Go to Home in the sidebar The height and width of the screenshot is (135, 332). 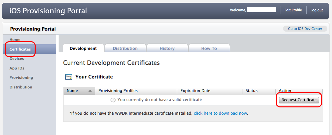pos(15,40)
